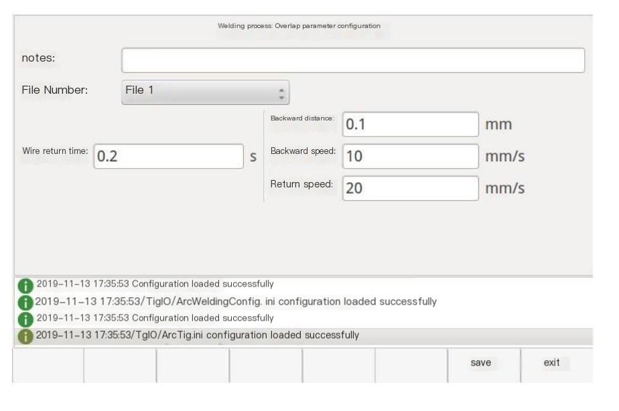Click the up-down arrows on File 1 combo box
Screen dimensions: 619x411
[281, 92]
